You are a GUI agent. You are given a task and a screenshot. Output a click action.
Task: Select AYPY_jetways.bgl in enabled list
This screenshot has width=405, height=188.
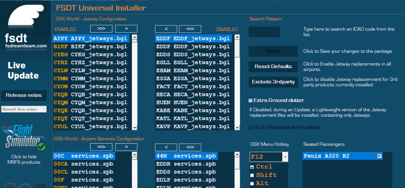[x=91, y=38]
